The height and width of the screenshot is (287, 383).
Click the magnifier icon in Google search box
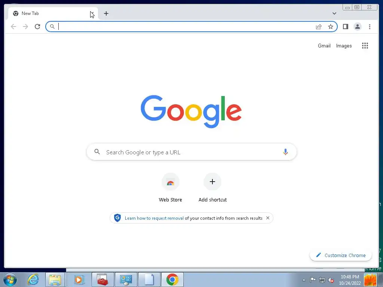coord(97,152)
